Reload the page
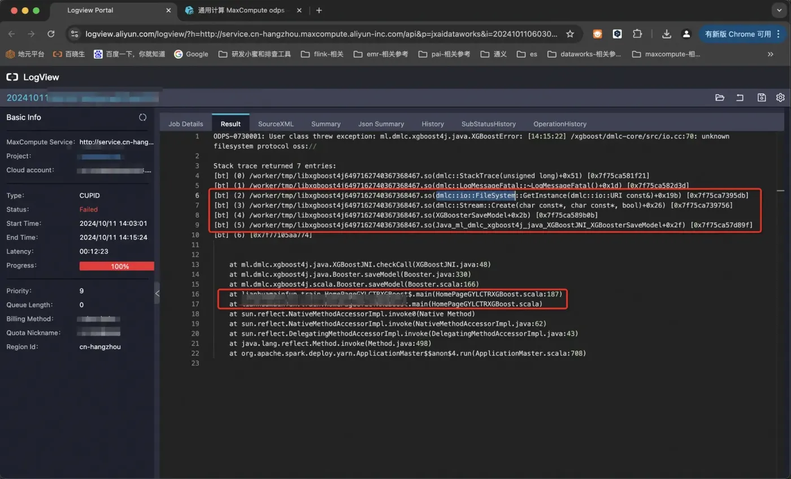The image size is (791, 479). (51, 34)
